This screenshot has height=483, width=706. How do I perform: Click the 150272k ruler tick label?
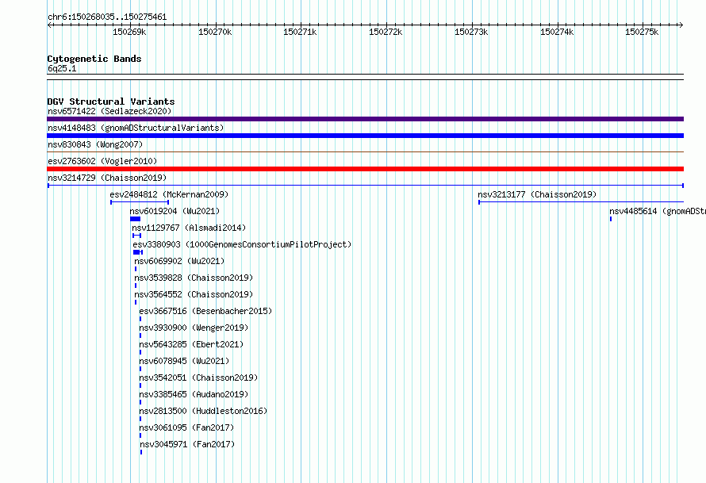pyautogui.click(x=386, y=32)
